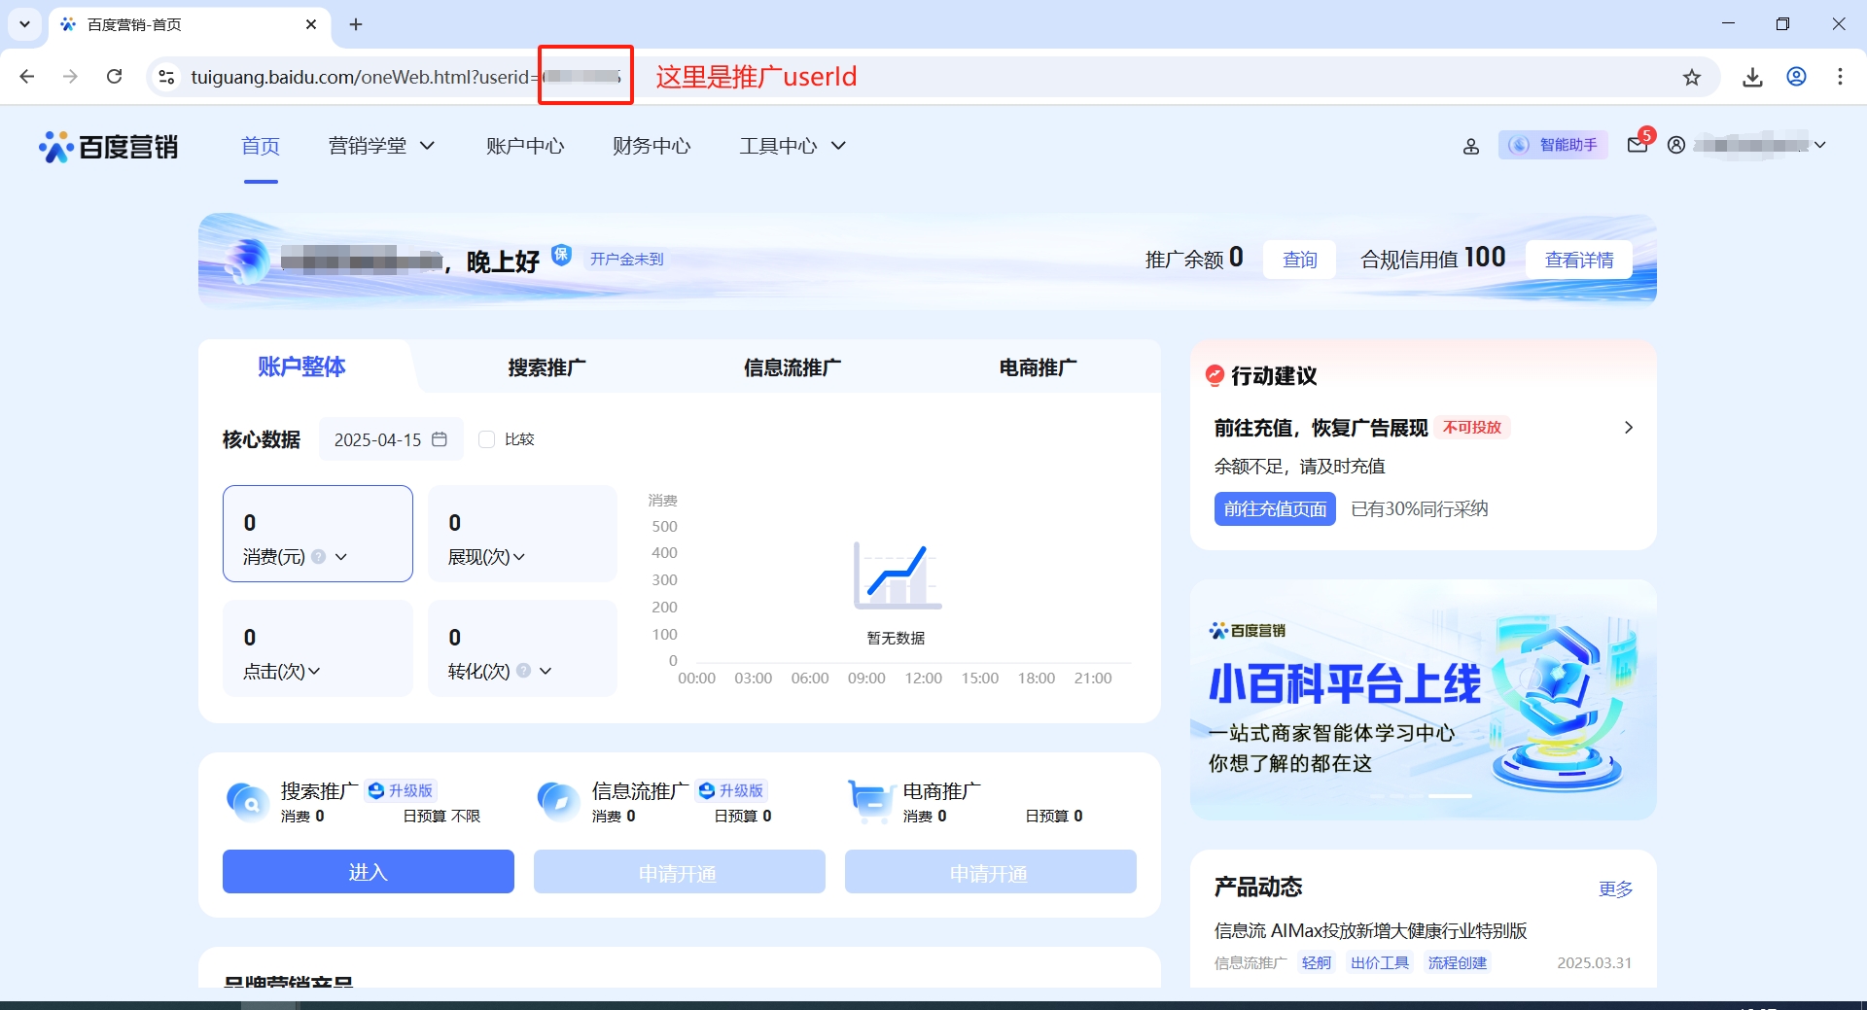Viewport: 1867px width, 1010px height.
Task: Click the mail notifications icon with badge
Action: pos(1638,146)
